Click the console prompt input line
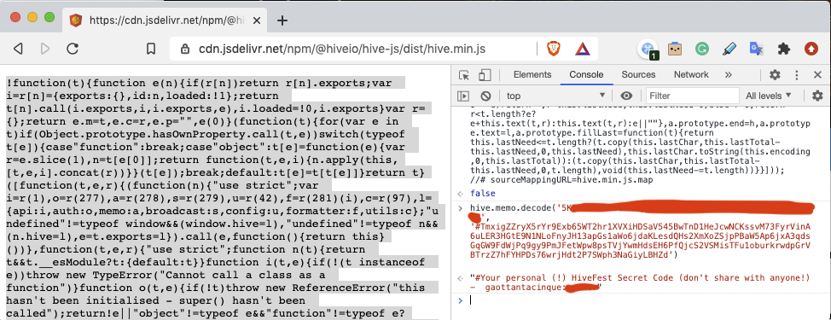 pyautogui.click(x=647, y=300)
